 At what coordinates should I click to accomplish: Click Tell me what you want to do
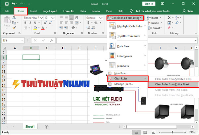pos(152,11)
